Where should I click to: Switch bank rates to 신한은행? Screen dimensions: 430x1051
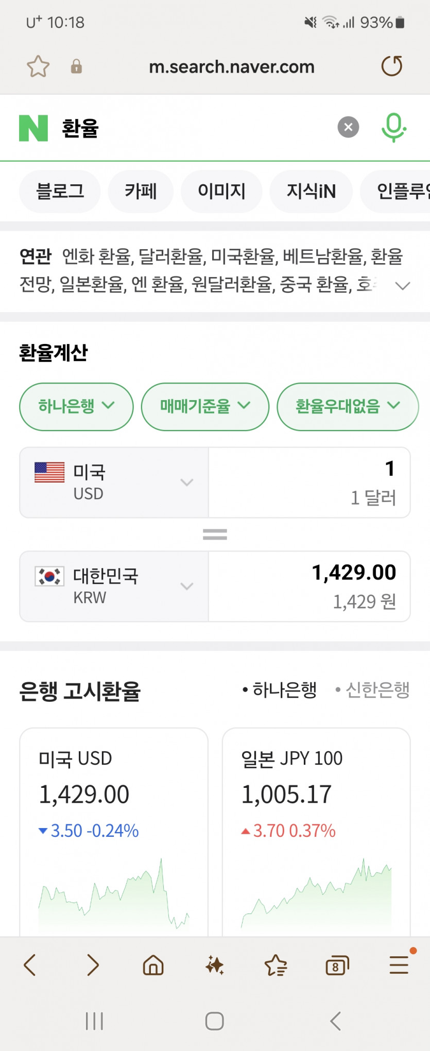[373, 690]
